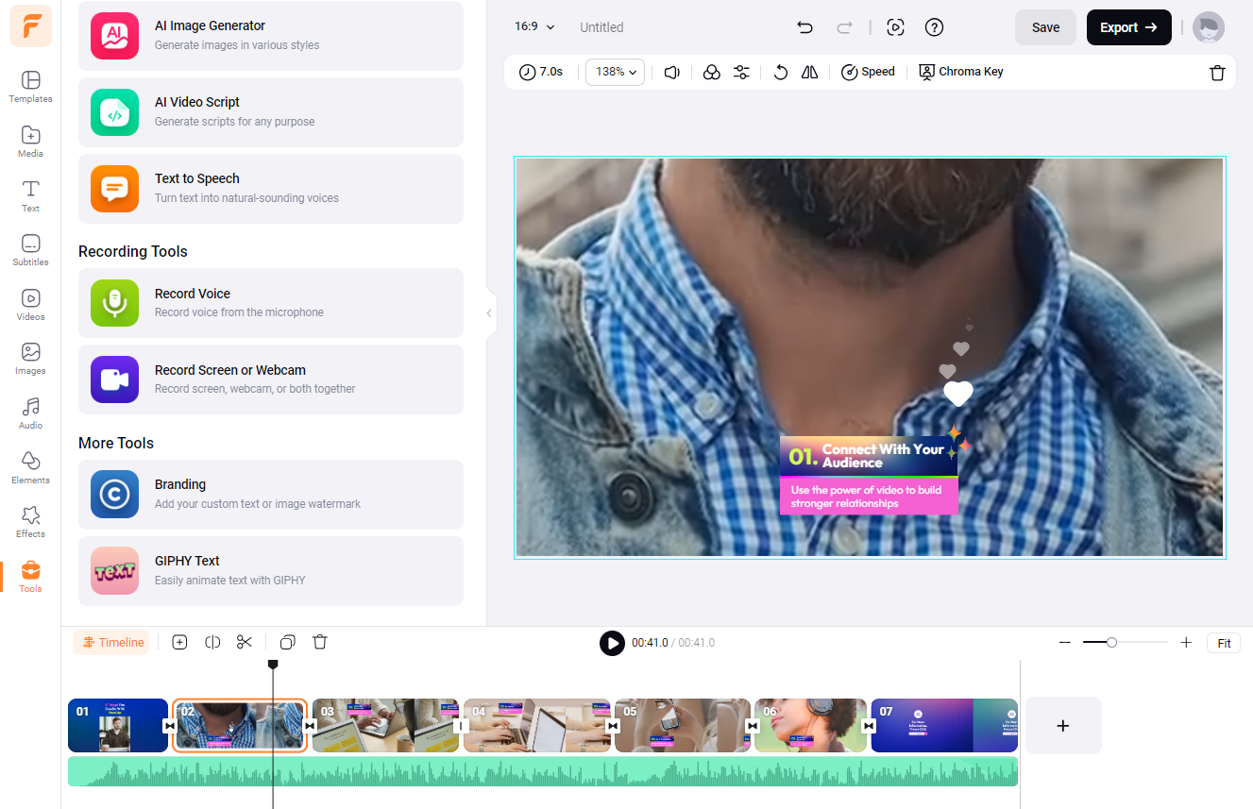Undo the last action
Image resolution: width=1253 pixels, height=809 pixels.
click(x=804, y=27)
